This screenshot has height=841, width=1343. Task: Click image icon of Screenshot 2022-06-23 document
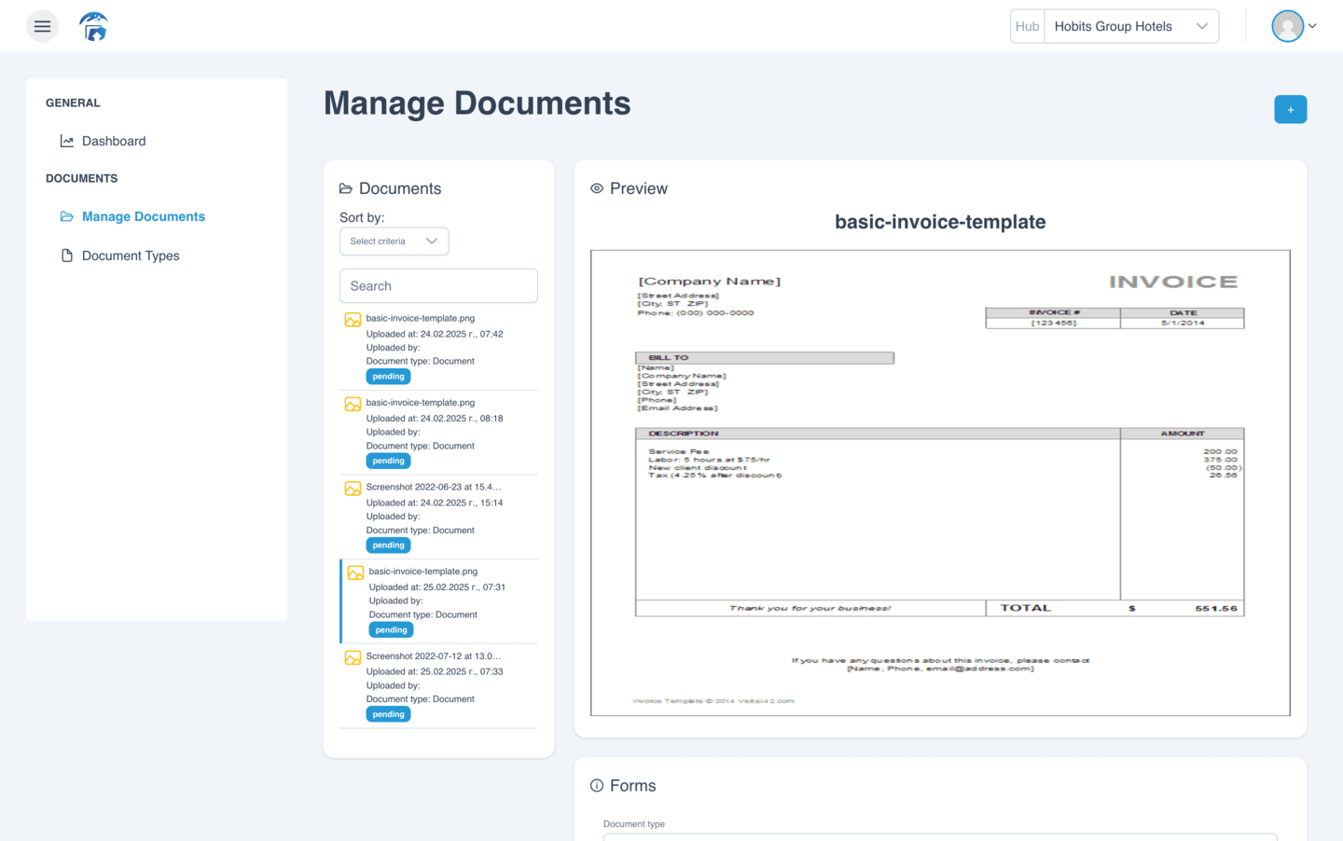[353, 489]
